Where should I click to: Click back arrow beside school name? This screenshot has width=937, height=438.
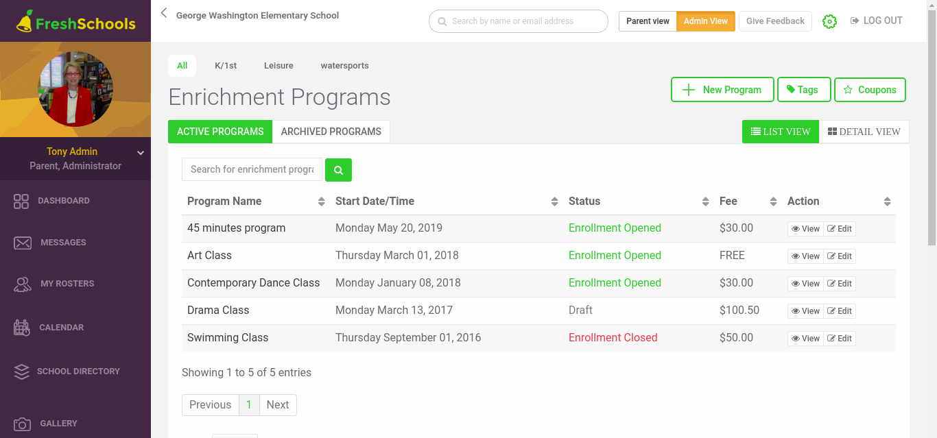(164, 13)
